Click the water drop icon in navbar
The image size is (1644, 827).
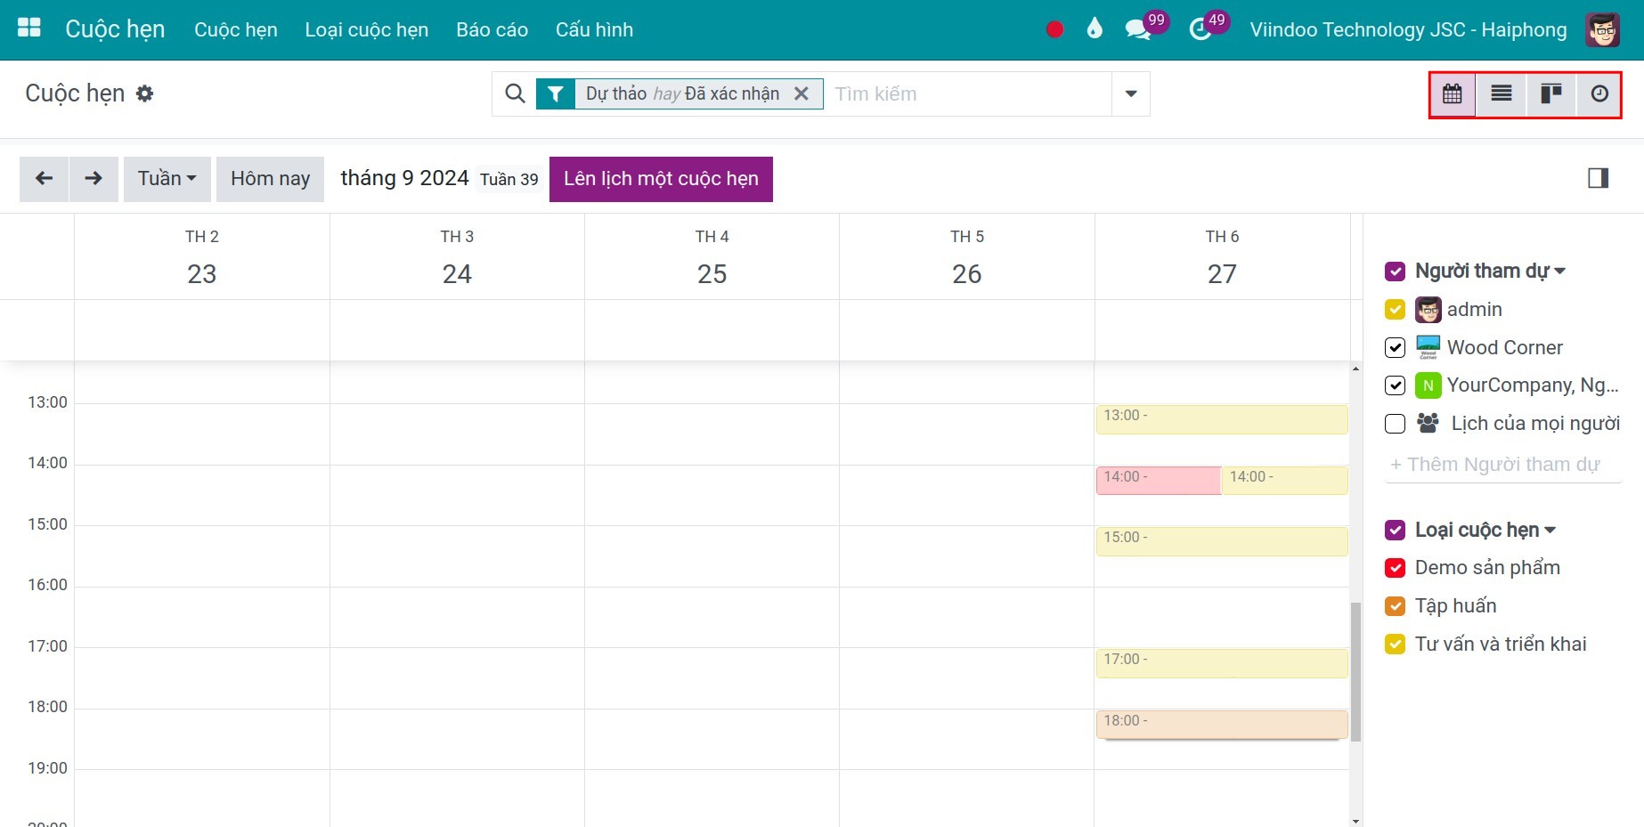[x=1095, y=28]
